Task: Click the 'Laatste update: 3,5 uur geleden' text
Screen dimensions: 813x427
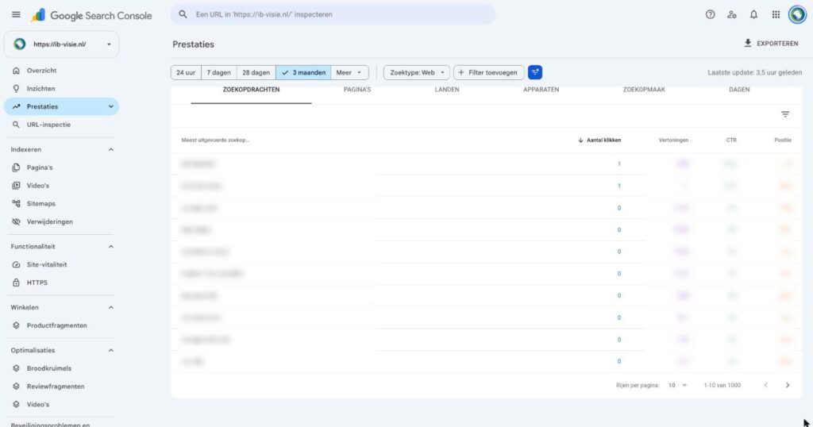Action: pyautogui.click(x=754, y=72)
